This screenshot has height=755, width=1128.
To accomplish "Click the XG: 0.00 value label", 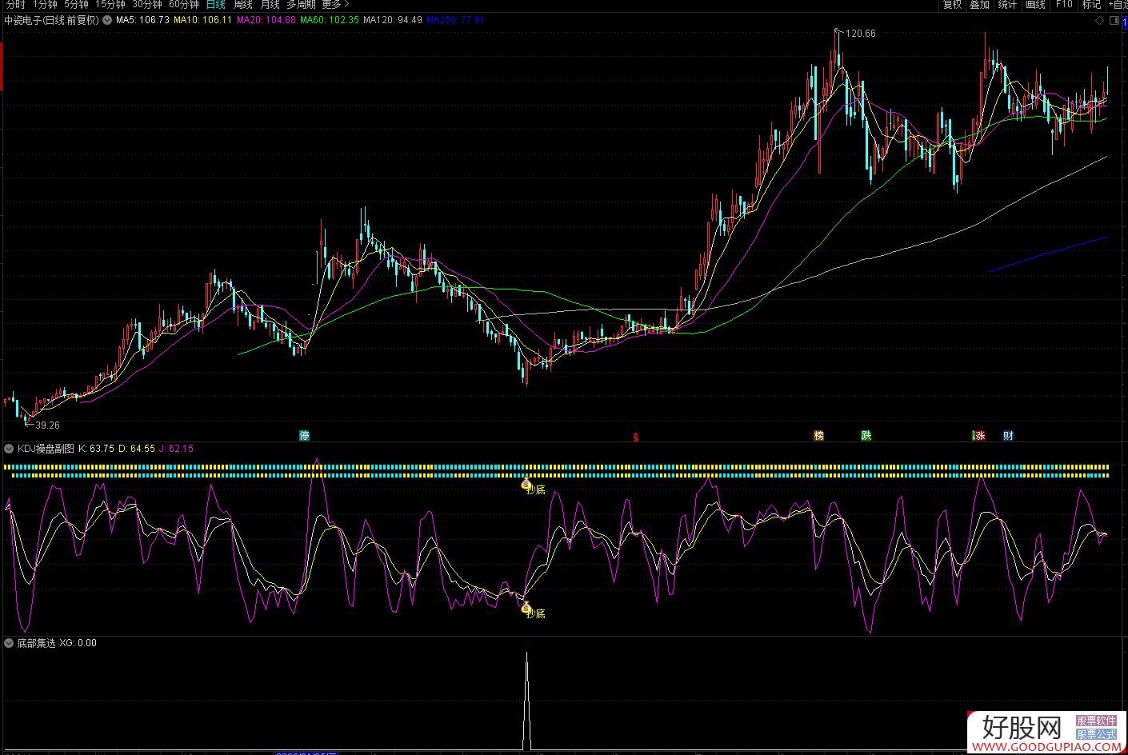I will 78,643.
